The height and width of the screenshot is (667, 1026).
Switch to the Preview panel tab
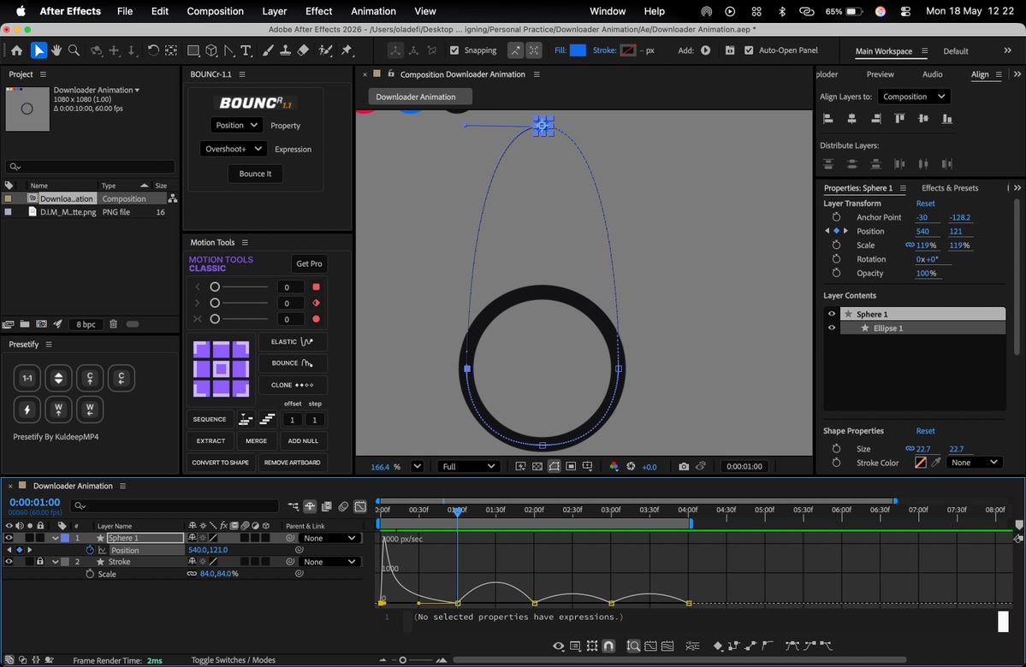880,74
